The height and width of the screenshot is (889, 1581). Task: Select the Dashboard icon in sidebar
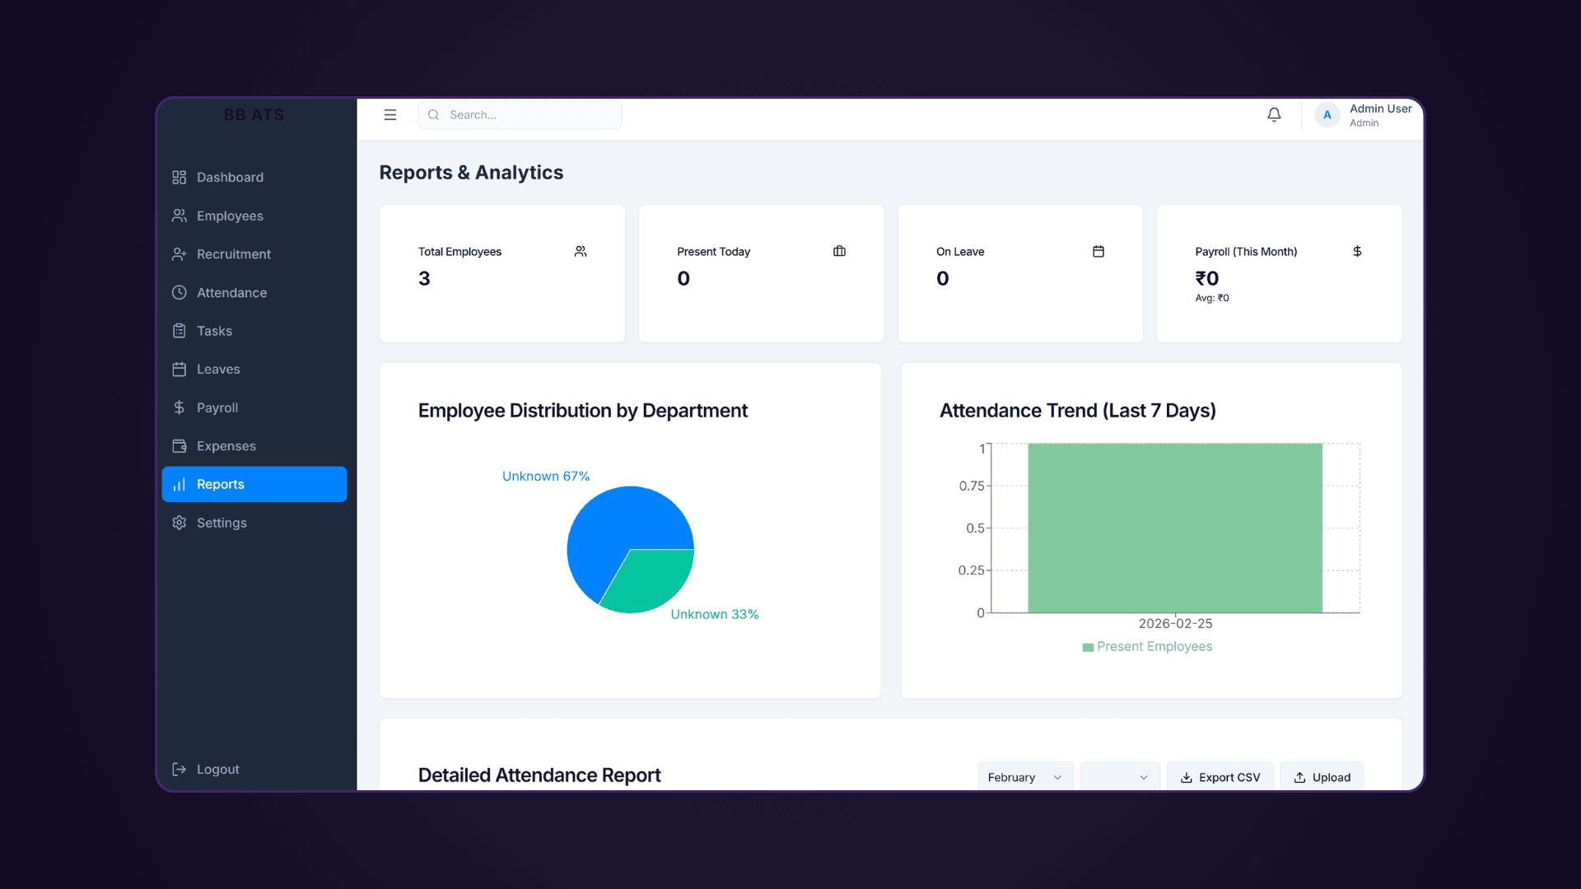180,177
